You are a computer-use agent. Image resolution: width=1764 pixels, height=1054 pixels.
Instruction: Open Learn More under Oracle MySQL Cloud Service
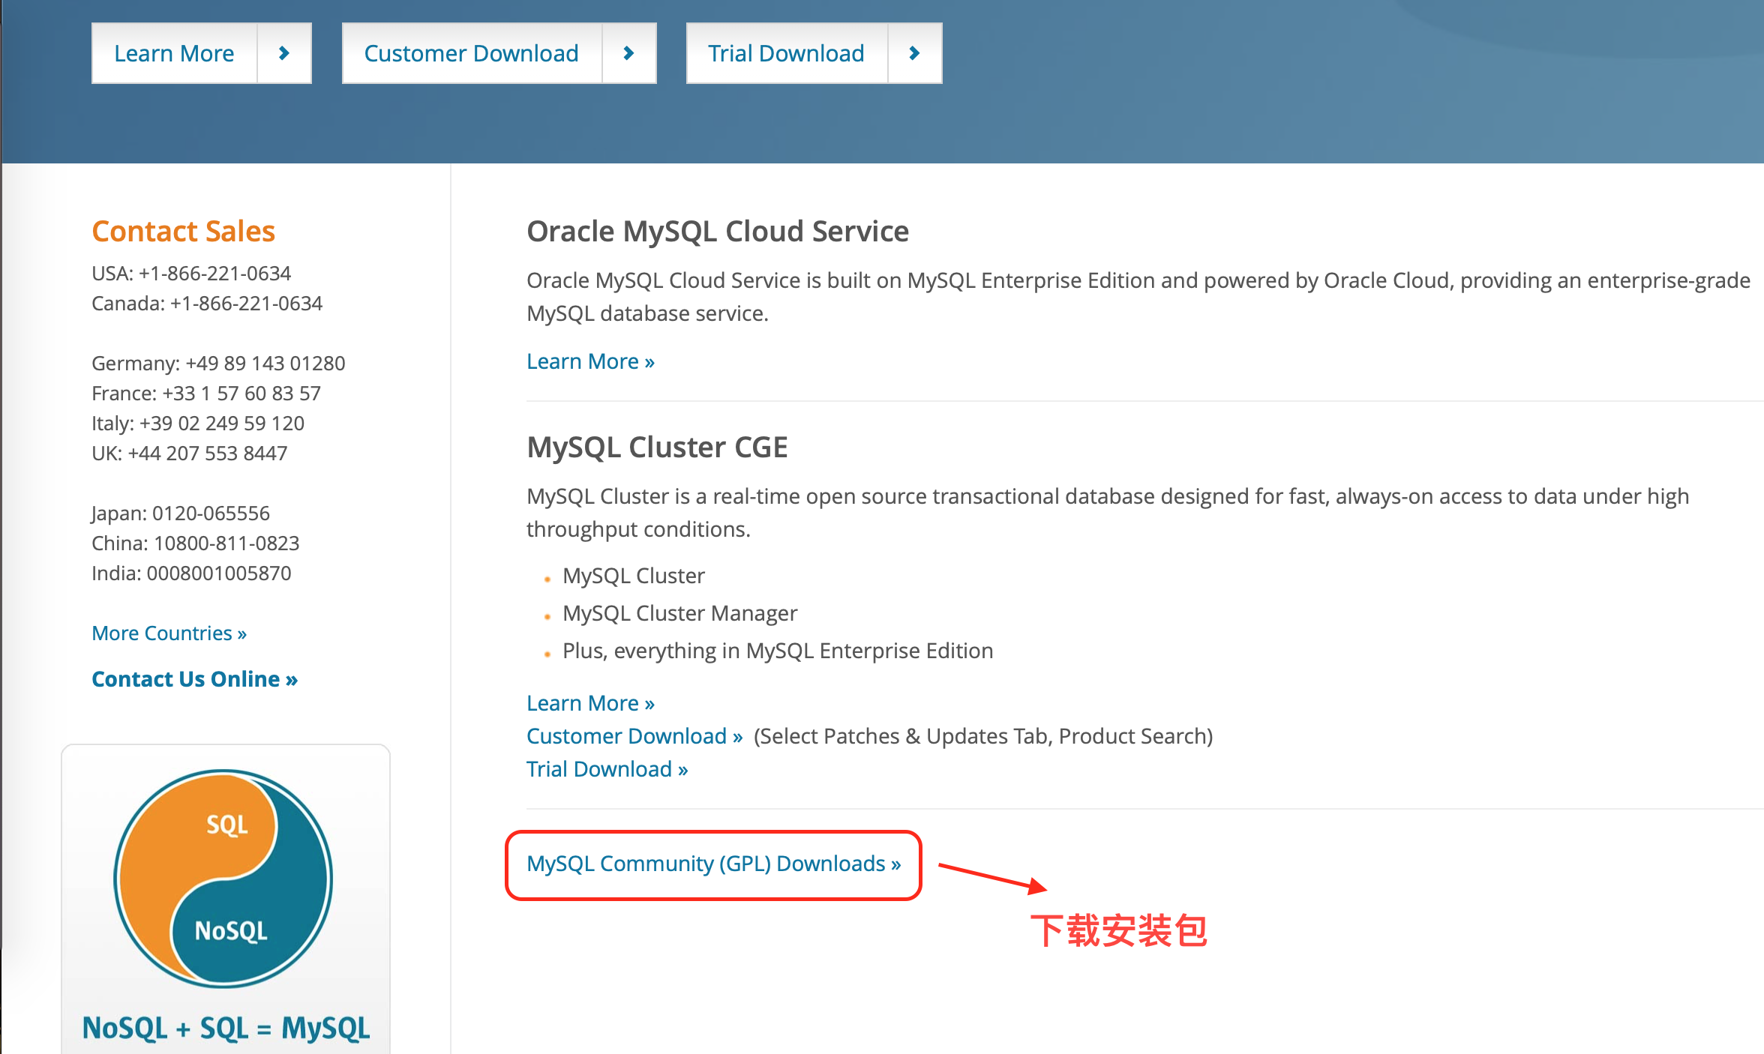(590, 361)
